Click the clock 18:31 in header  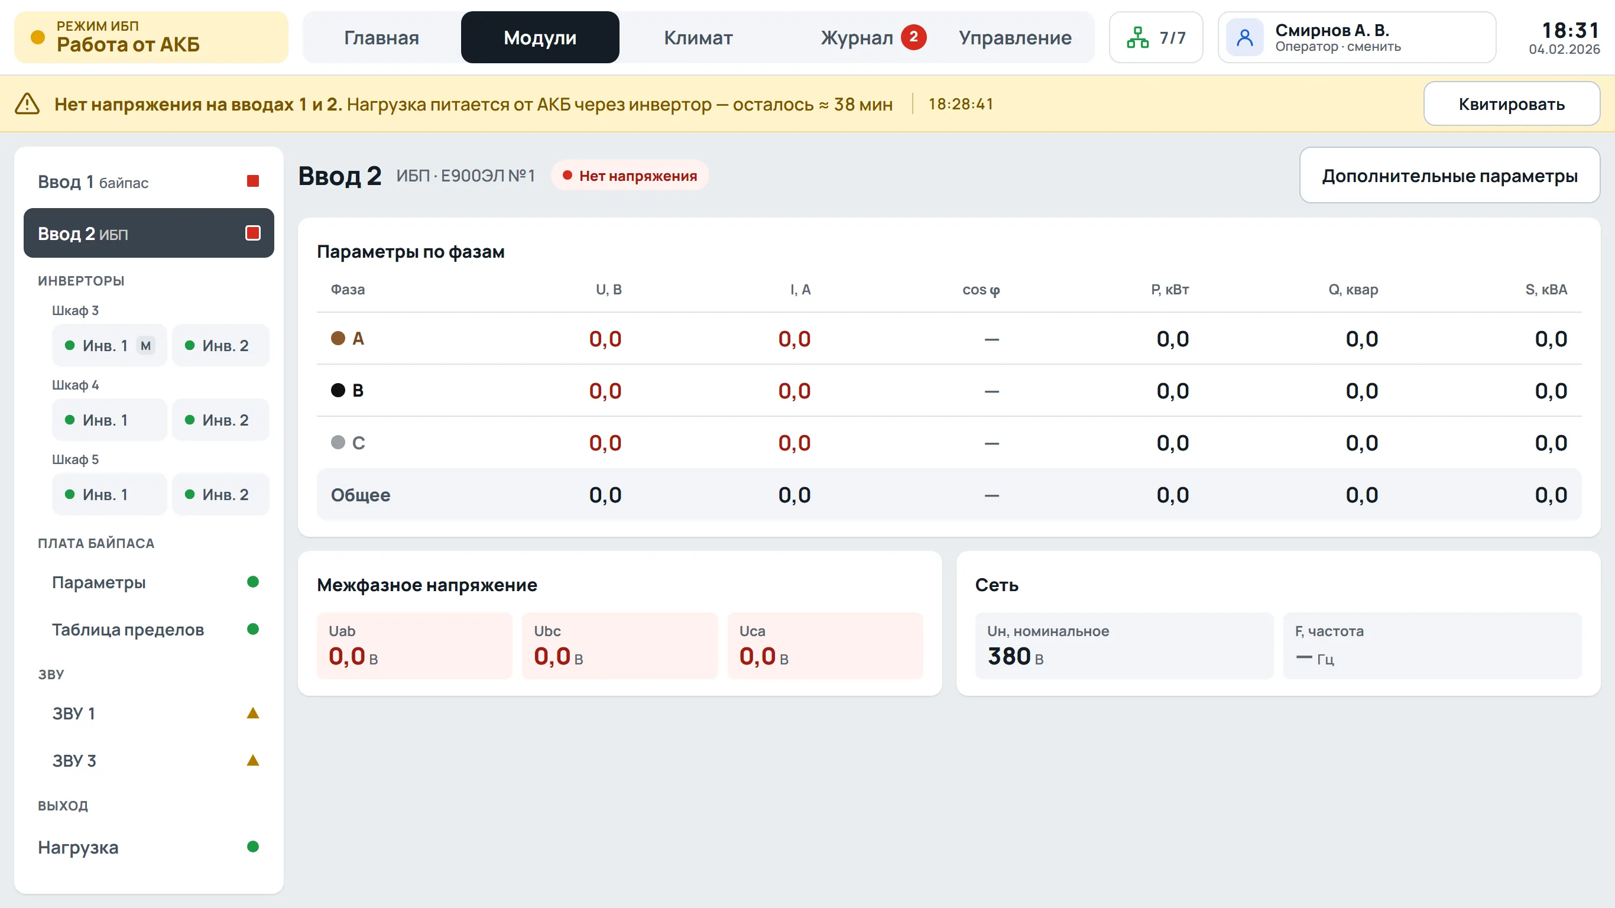[x=1571, y=30]
